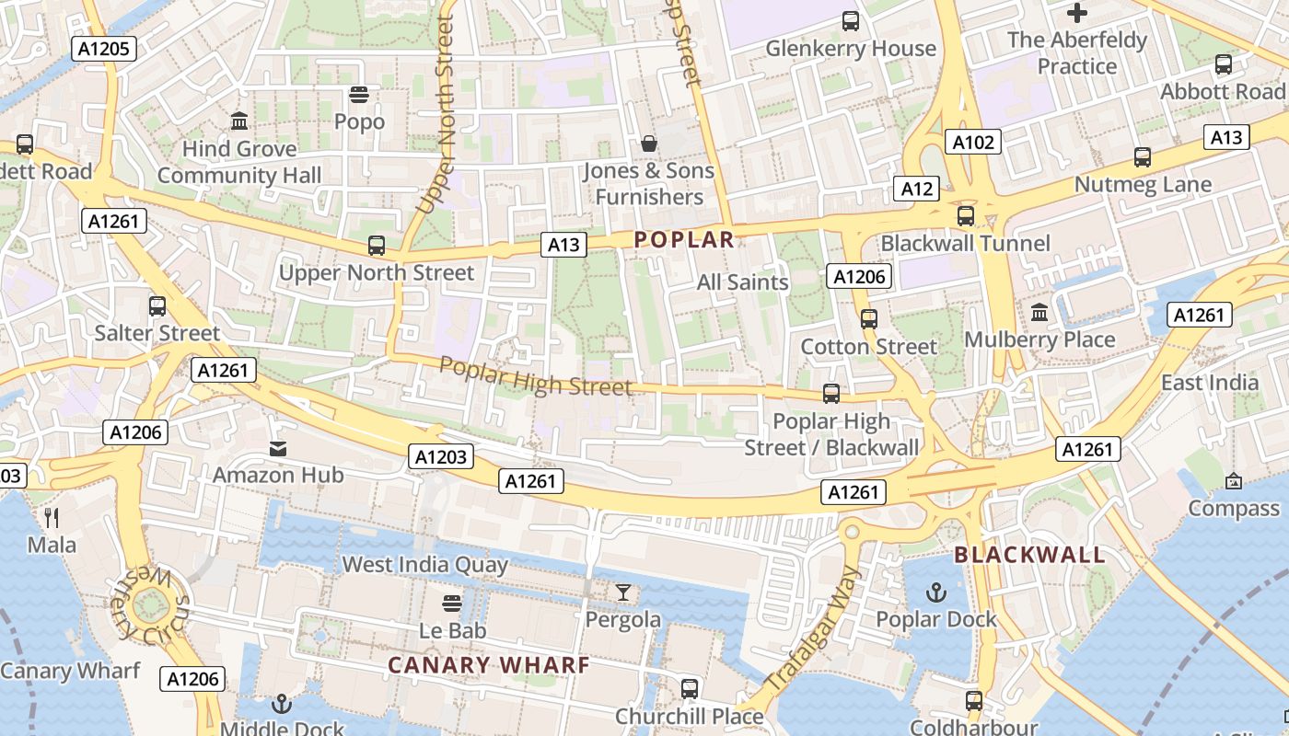Click the Pergola cocktail bar icon

pyautogui.click(x=623, y=592)
